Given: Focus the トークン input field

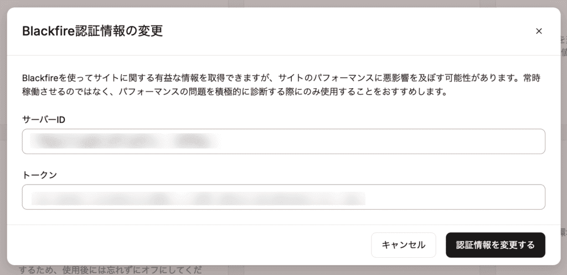Looking at the screenshot, I should tap(283, 197).
